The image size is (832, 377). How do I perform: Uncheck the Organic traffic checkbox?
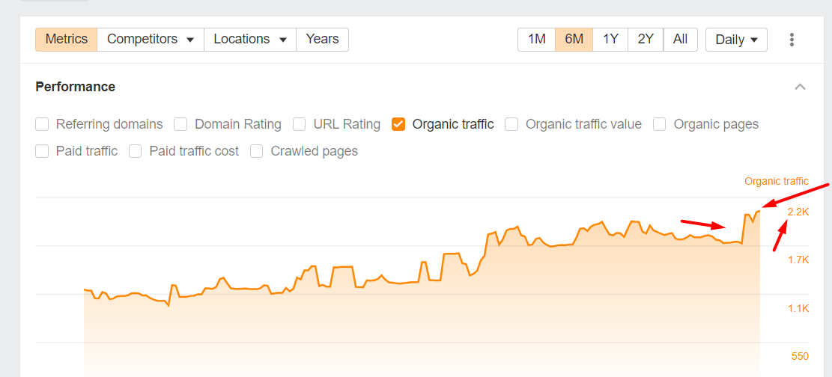398,124
